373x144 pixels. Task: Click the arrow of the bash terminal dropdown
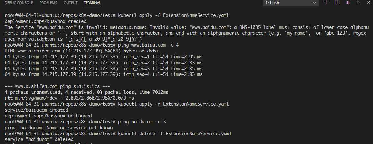tap(314, 3)
